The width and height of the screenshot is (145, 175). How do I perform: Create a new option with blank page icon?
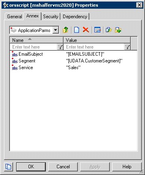pos(77,30)
